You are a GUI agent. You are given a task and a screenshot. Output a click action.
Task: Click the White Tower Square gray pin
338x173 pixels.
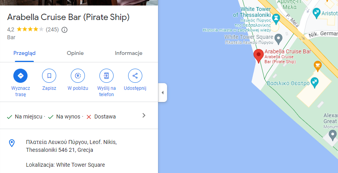pyautogui.click(x=279, y=39)
